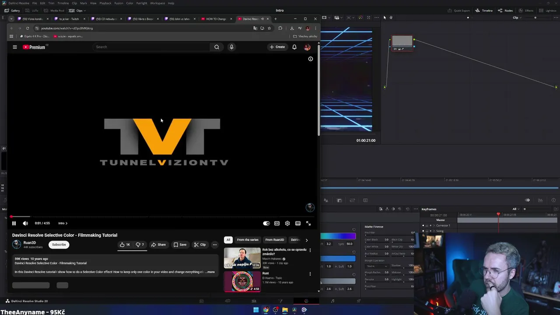Open the Effects panel in Resolve
The image size is (560, 315).
point(526,10)
